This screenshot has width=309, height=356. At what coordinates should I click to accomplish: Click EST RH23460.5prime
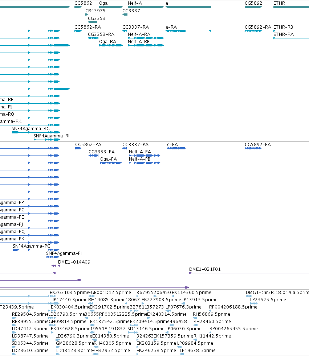pyautogui.click(x=212, y=322)
